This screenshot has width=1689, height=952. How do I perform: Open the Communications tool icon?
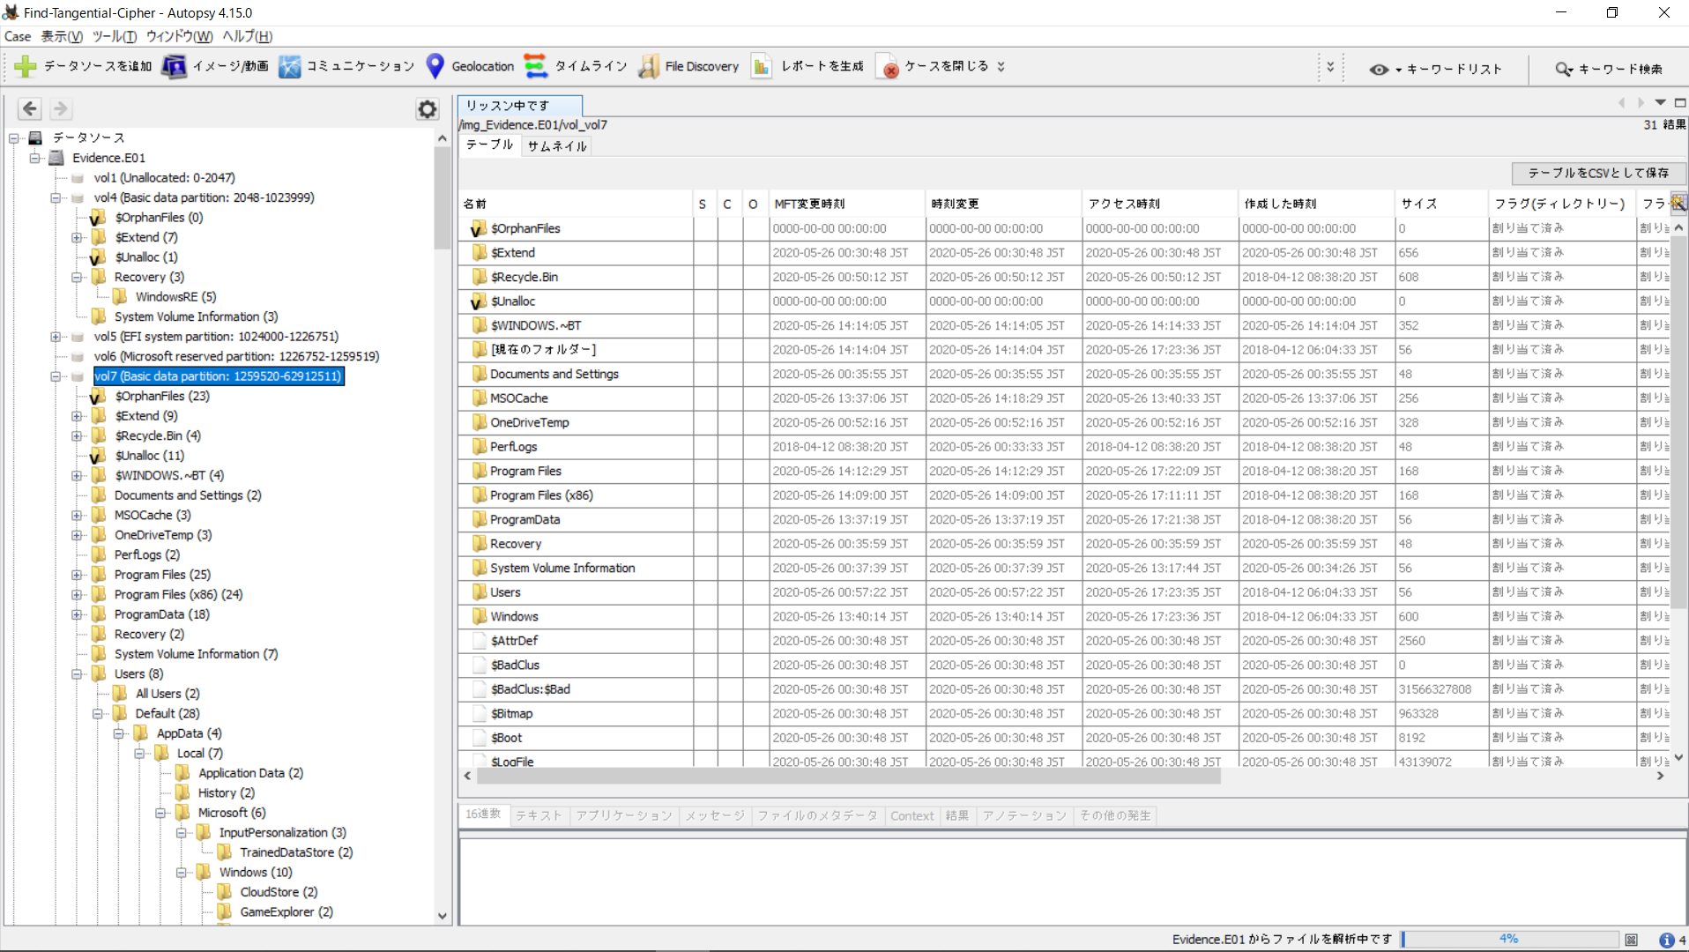289,66
